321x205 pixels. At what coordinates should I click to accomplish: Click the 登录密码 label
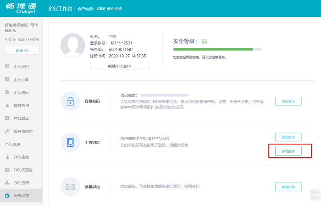tap(92, 101)
